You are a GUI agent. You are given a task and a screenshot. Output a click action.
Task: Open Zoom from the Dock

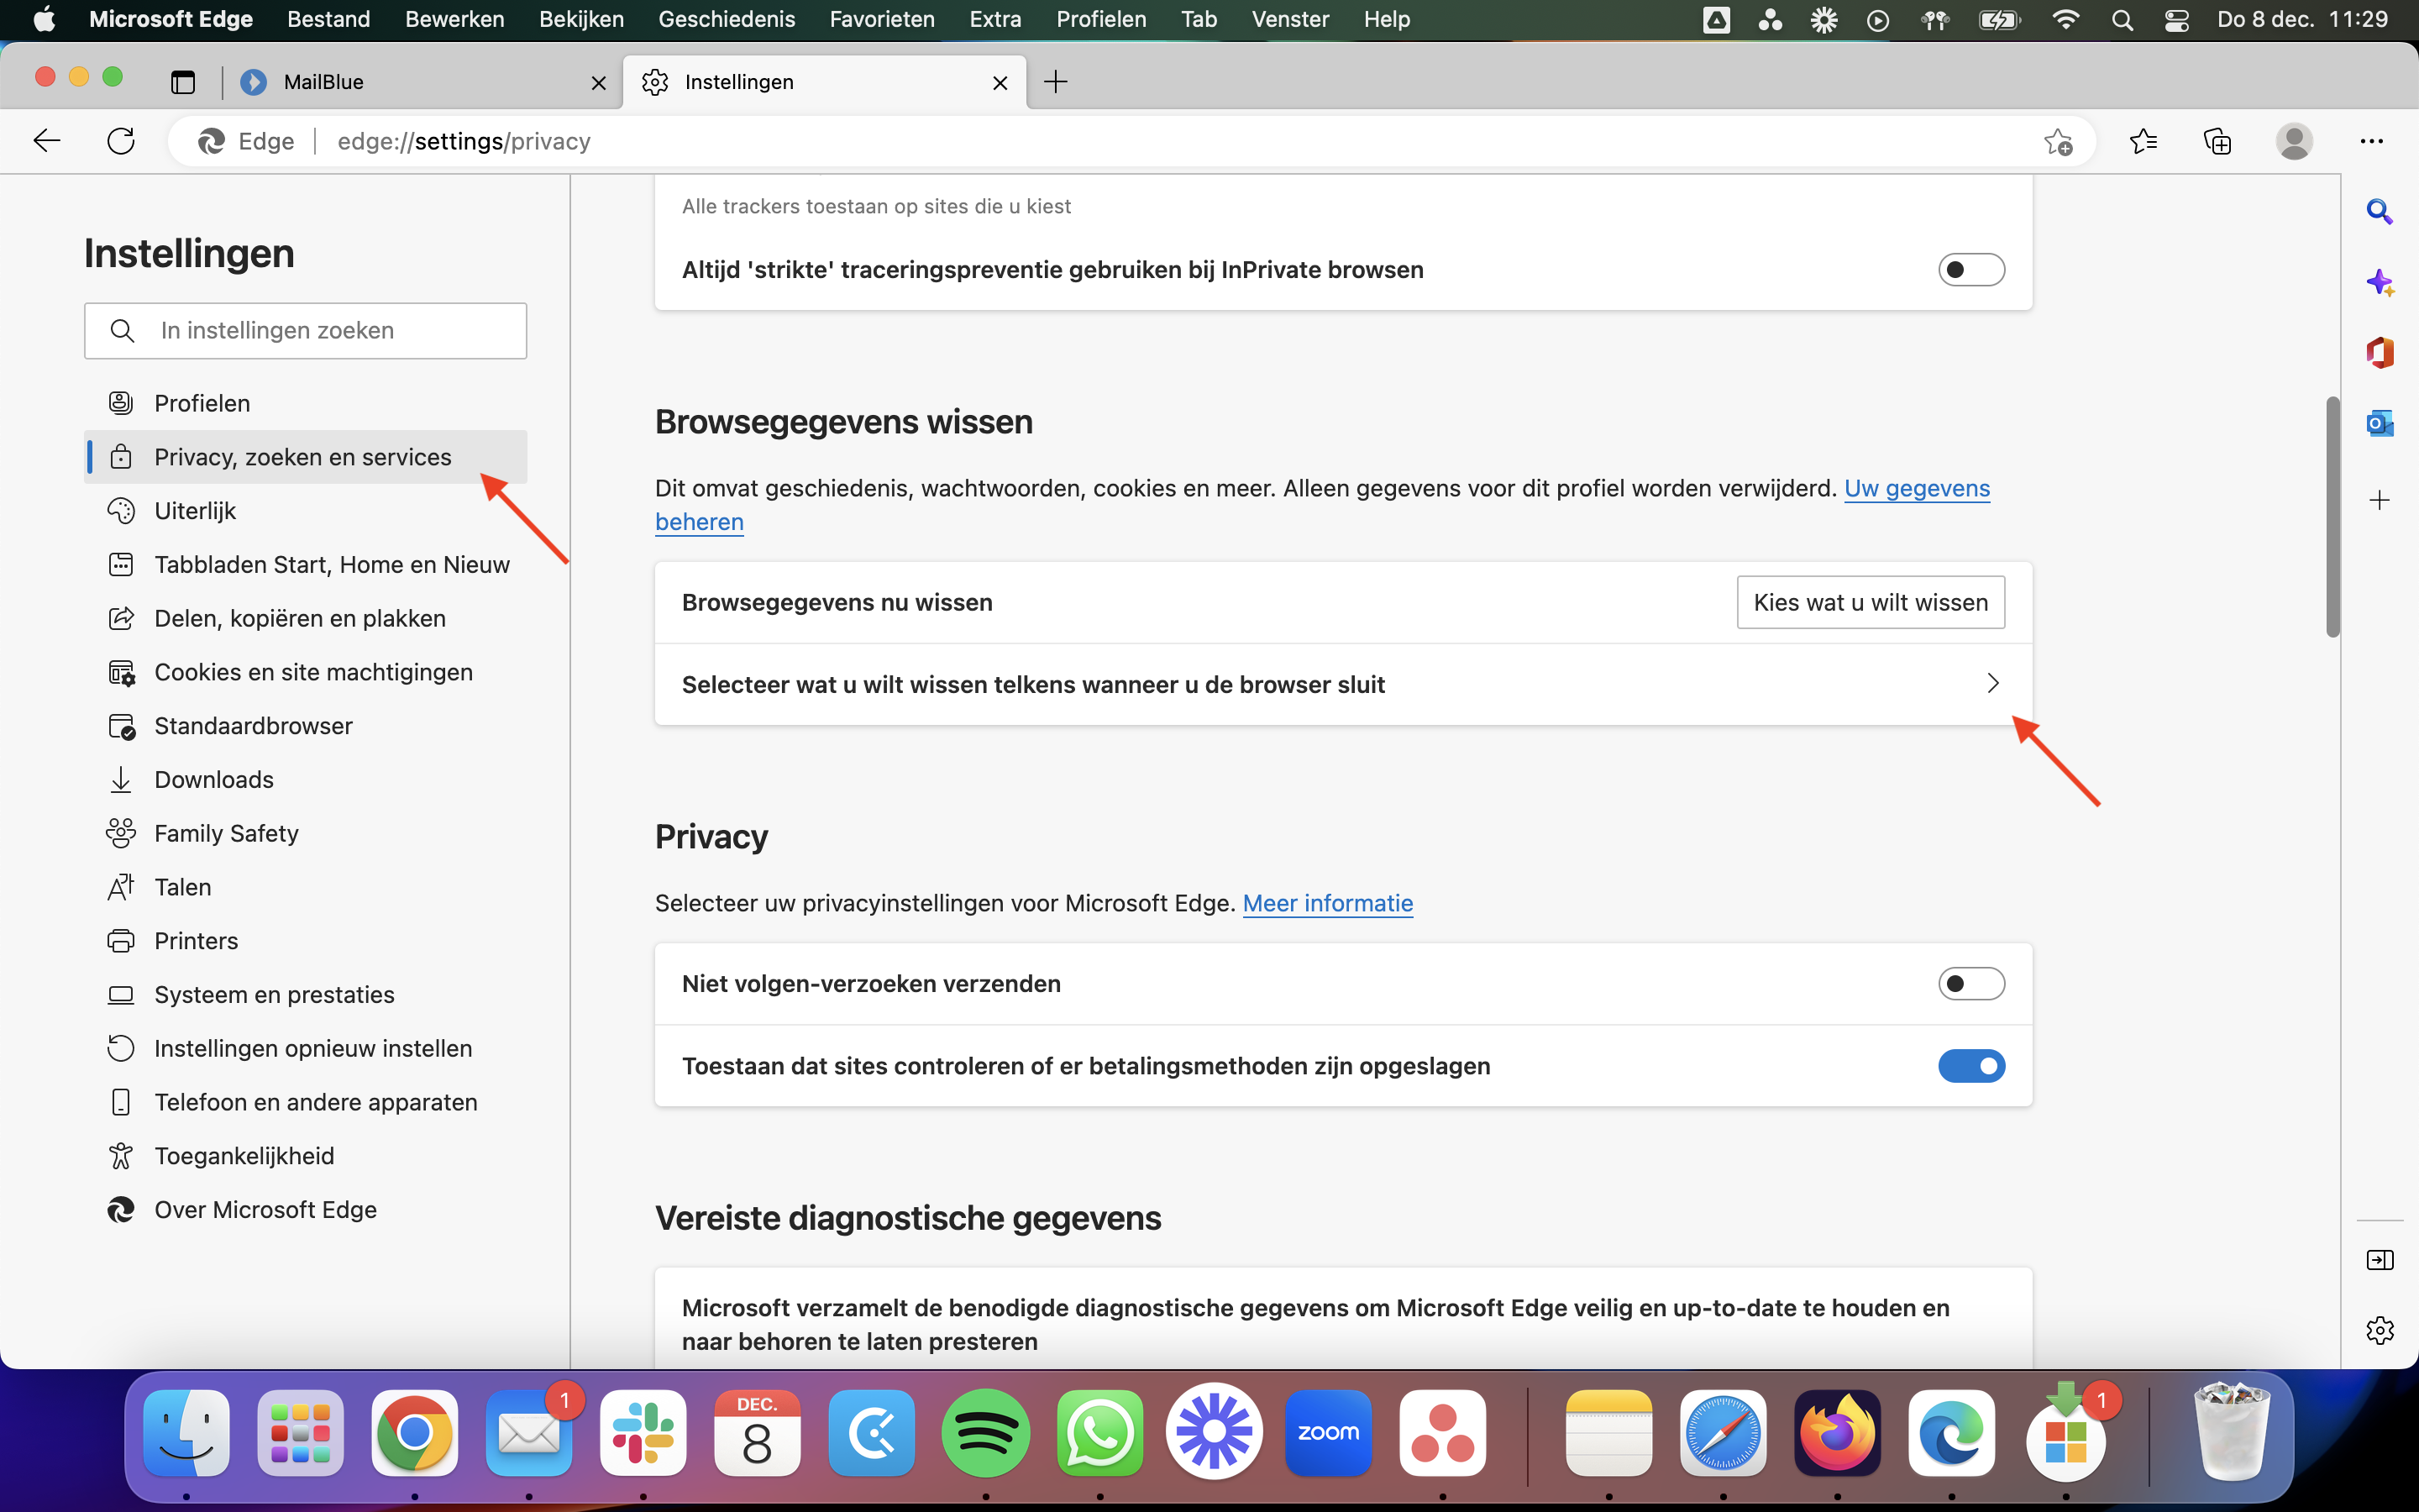pyautogui.click(x=1329, y=1433)
